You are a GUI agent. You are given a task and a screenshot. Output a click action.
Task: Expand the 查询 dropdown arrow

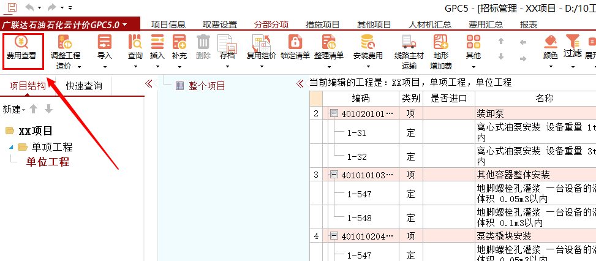[135, 67]
